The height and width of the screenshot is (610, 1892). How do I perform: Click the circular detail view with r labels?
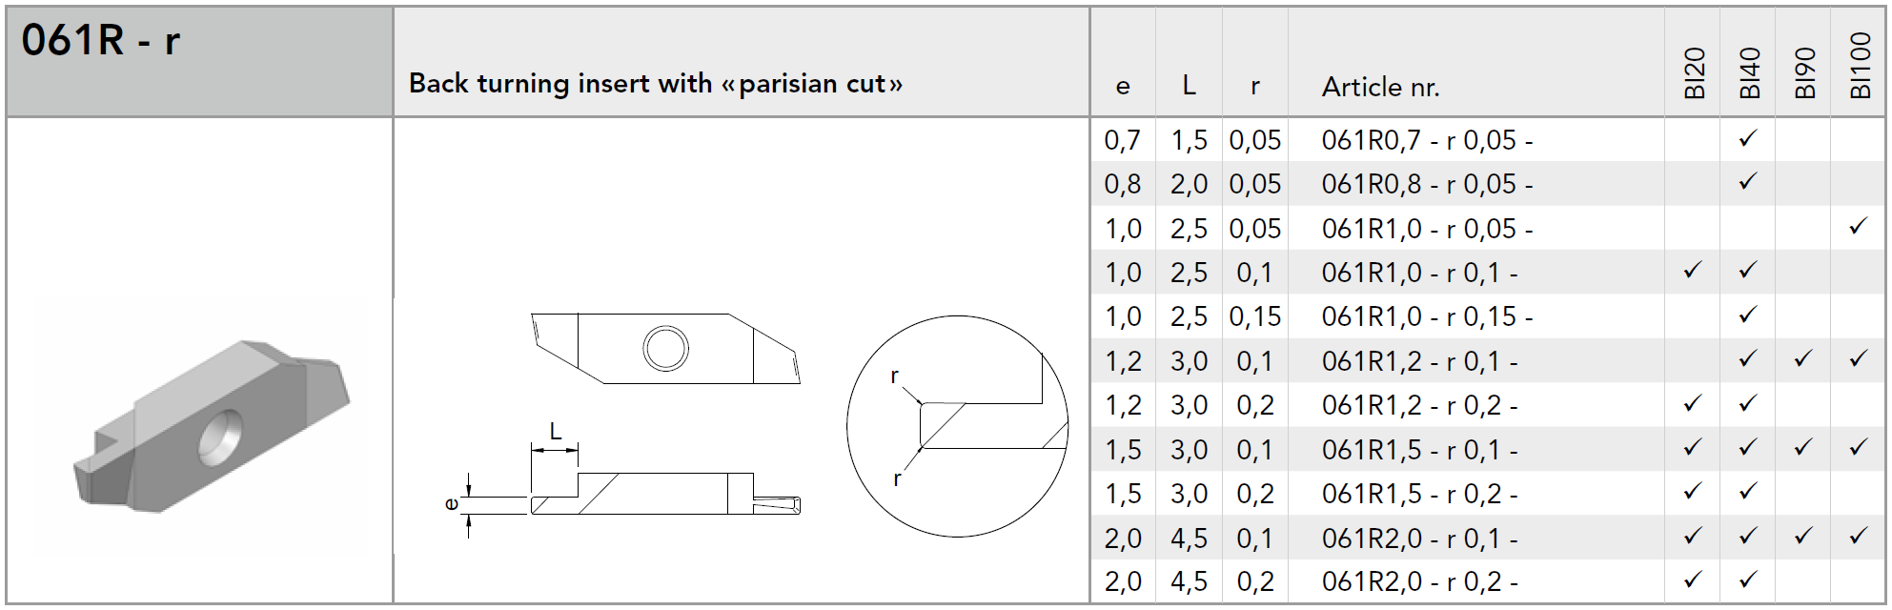[958, 426]
